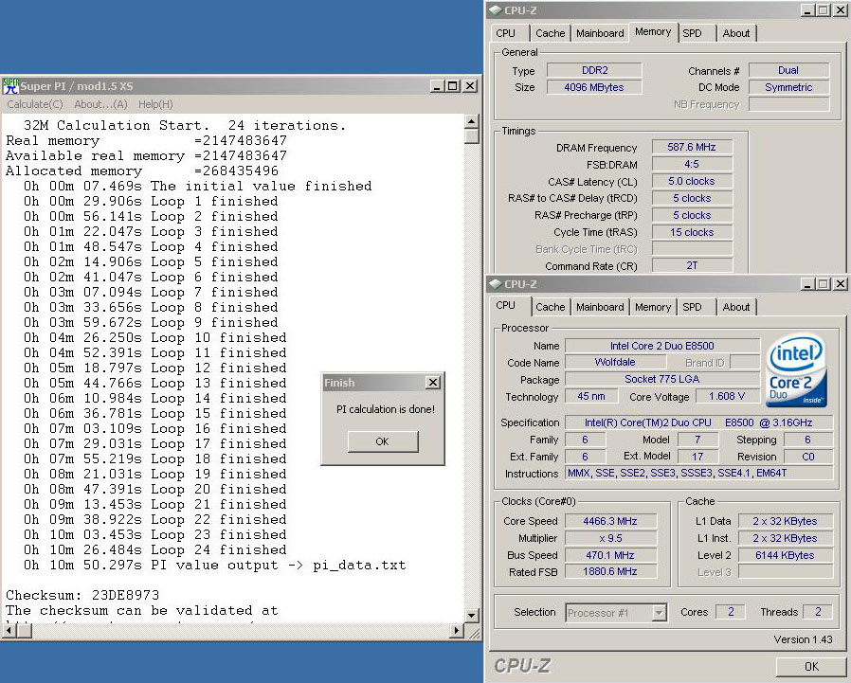Minimize the lower CPU-Z CPU window
This screenshot has width=851, height=683.
click(x=807, y=284)
